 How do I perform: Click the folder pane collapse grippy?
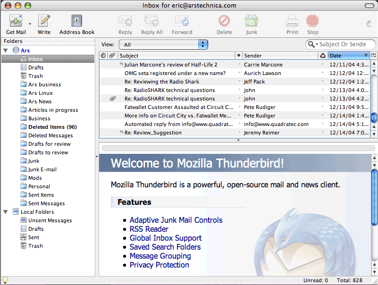[97, 157]
